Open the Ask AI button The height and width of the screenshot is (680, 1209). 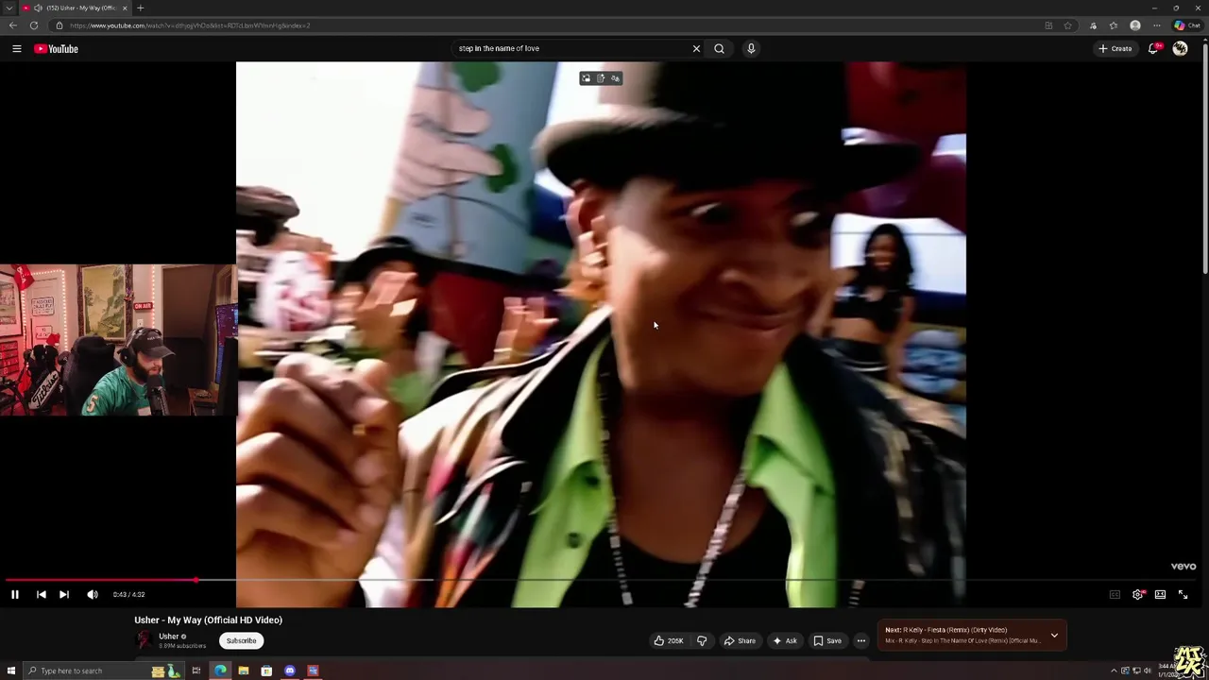(785, 640)
